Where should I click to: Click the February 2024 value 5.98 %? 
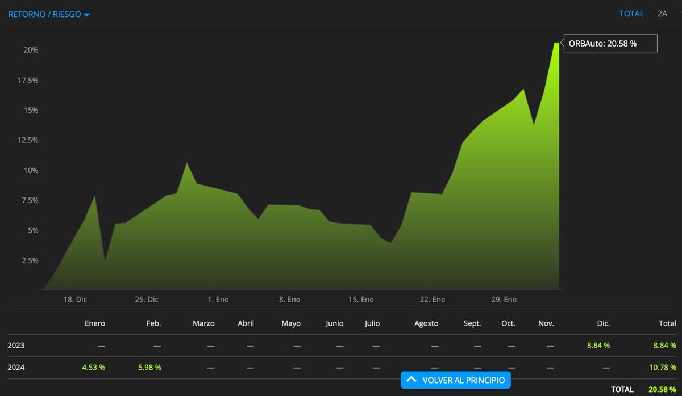click(149, 367)
